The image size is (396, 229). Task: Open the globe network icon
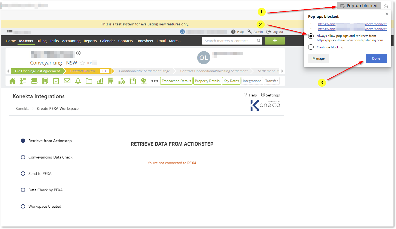144,81
